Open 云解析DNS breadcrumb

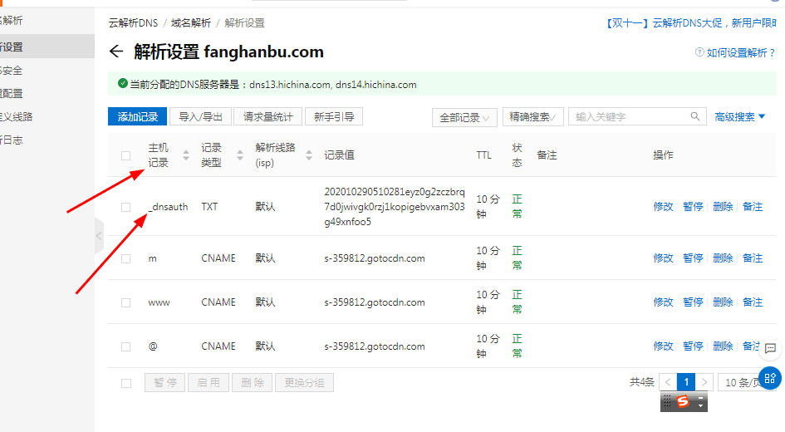pyautogui.click(x=133, y=23)
